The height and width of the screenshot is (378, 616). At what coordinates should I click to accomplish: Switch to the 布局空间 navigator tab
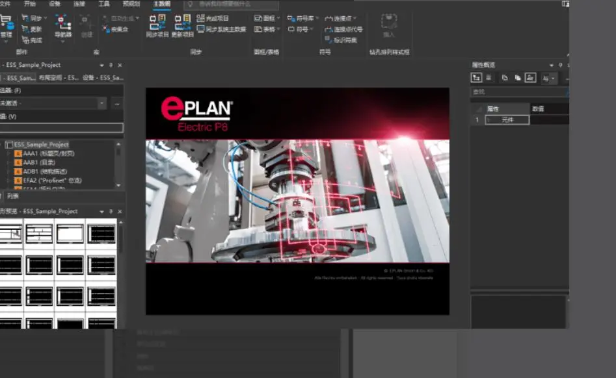coord(59,78)
